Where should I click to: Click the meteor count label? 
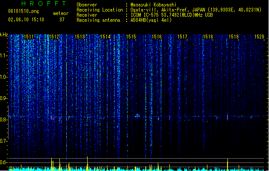tap(61, 13)
